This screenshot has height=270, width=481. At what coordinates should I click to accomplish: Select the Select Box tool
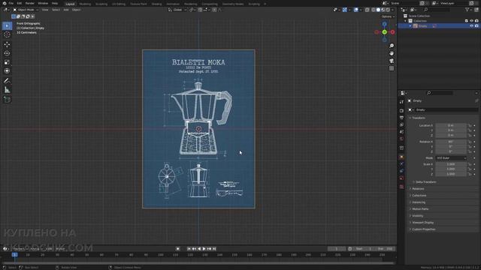7,26
